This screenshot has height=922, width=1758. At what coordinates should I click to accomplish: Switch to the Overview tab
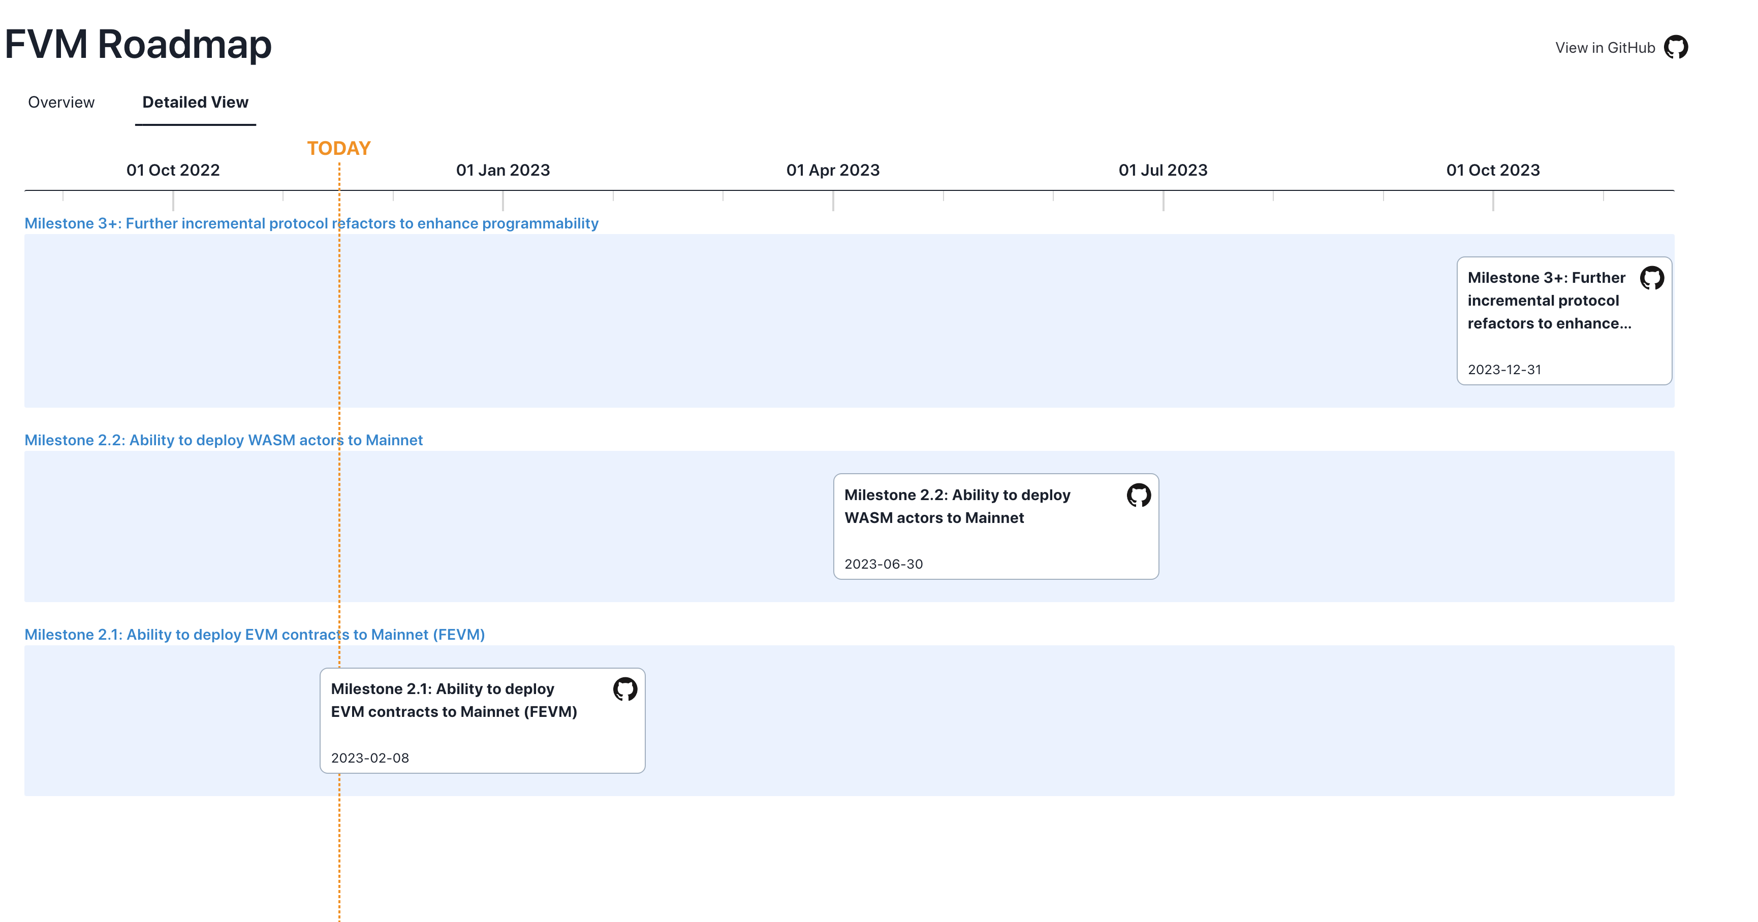(61, 102)
